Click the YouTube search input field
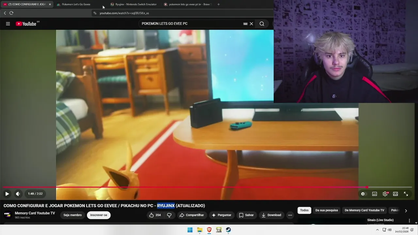418x235 pixels. (191, 23)
